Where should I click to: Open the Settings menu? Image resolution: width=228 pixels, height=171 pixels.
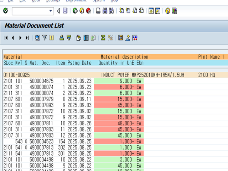coord(53,1)
